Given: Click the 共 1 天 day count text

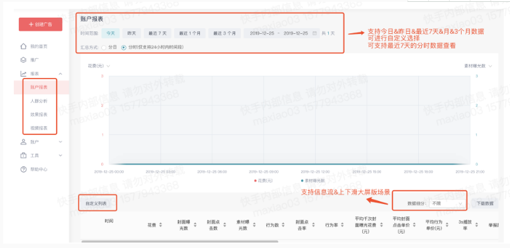Looking at the screenshot, I should coord(328,33).
